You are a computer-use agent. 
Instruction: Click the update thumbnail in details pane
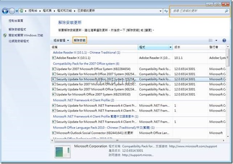tap(62, 152)
